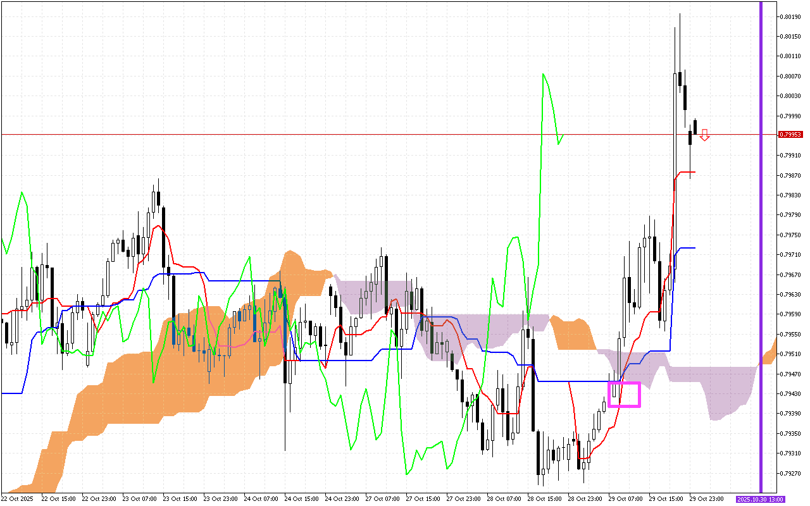This screenshot has height=506, width=810.
Task: Click the 22 Oct 2025 time axis label
Action: (x=17, y=499)
